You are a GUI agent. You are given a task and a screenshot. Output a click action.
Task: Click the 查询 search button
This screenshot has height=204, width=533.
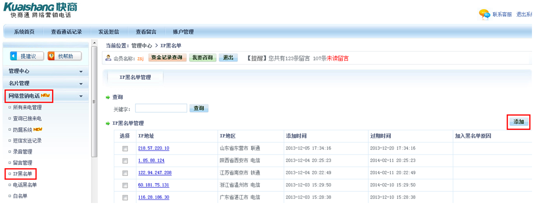[x=199, y=109]
